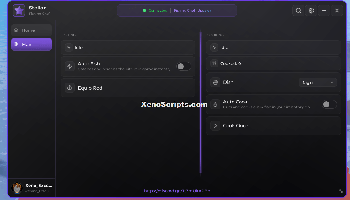Click the pulse icon in Cooking Idle row
Screen dimensions: 350x209
pos(214,47)
